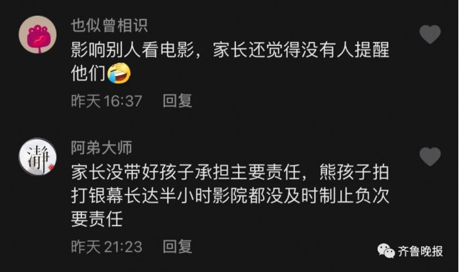Like the comment by 也似曾相识
The image size is (459, 272).
click(430, 34)
